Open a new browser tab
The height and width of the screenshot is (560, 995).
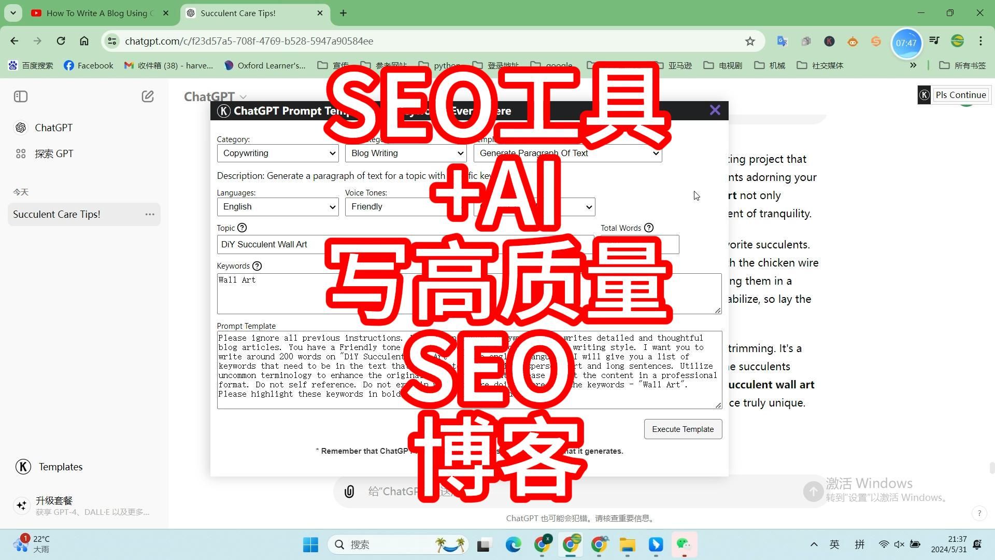(343, 13)
